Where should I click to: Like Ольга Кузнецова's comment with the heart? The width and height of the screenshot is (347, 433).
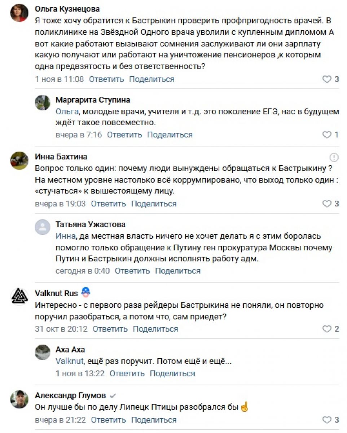pos(326,79)
